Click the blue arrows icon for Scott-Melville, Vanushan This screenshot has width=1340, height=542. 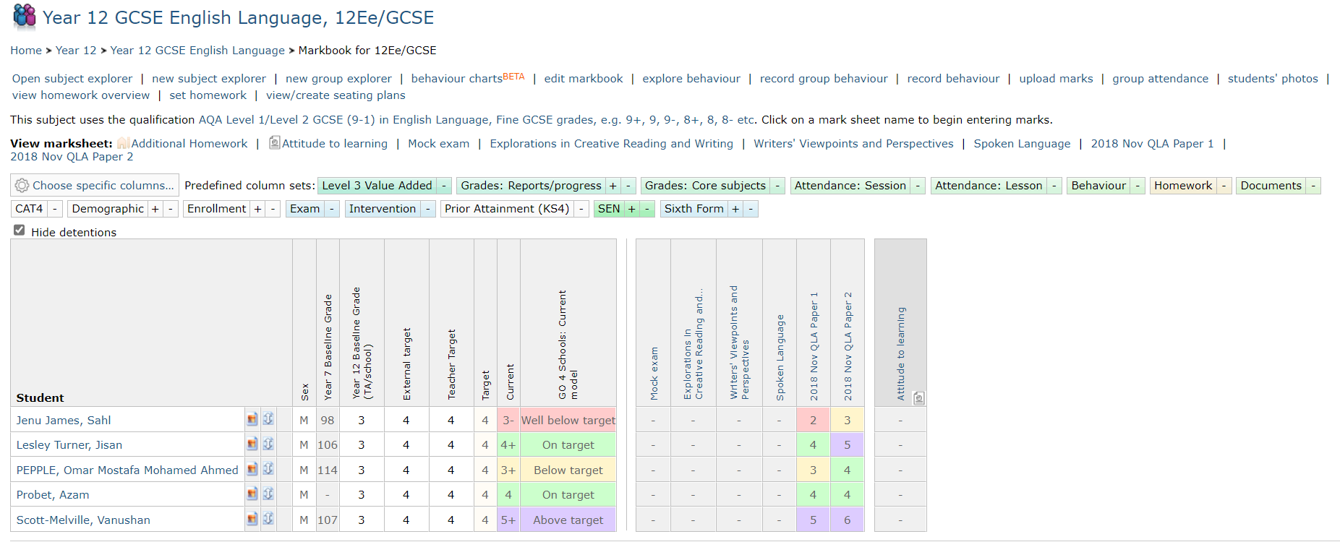[x=268, y=519]
